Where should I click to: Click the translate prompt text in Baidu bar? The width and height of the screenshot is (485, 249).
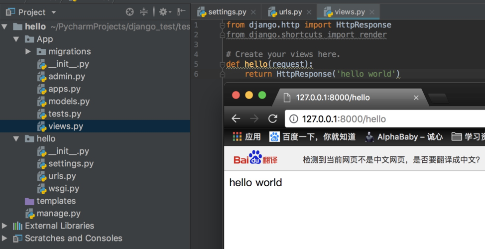[391, 159]
